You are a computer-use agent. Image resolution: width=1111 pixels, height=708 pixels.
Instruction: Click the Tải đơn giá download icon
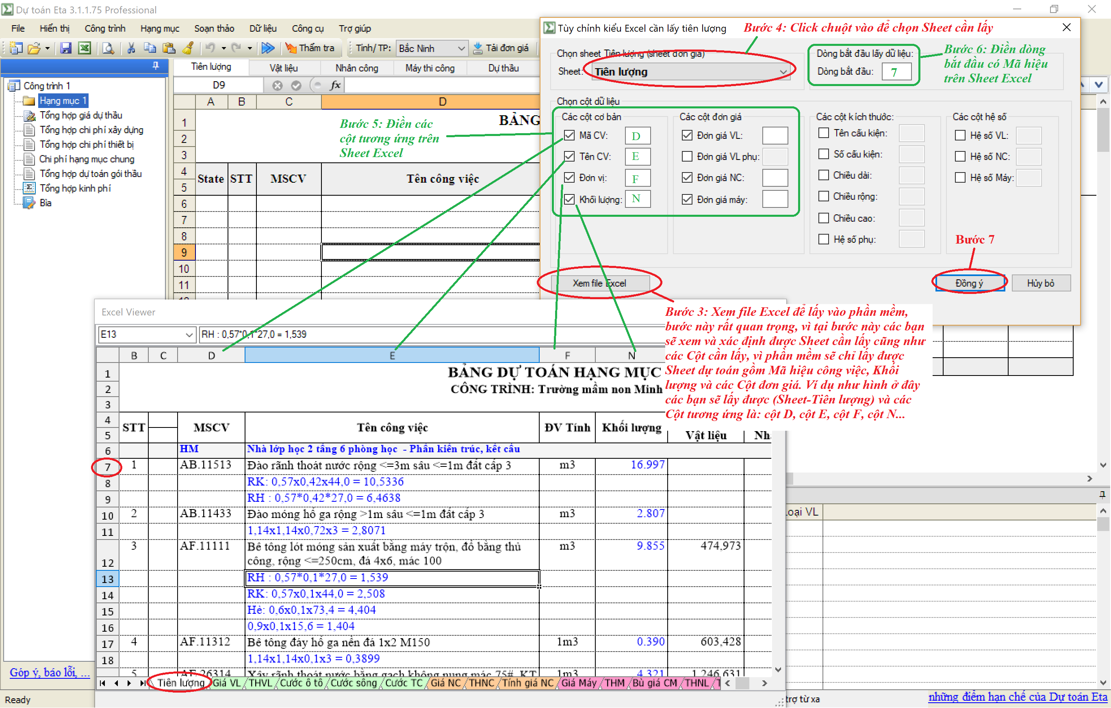(477, 48)
